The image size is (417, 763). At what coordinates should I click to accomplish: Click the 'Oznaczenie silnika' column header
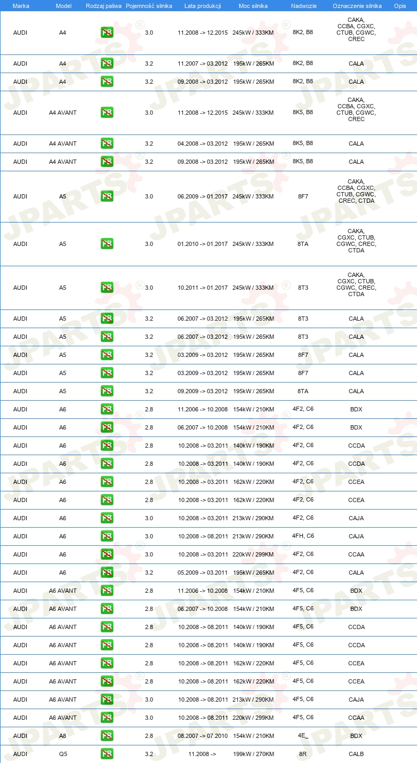[357, 6]
